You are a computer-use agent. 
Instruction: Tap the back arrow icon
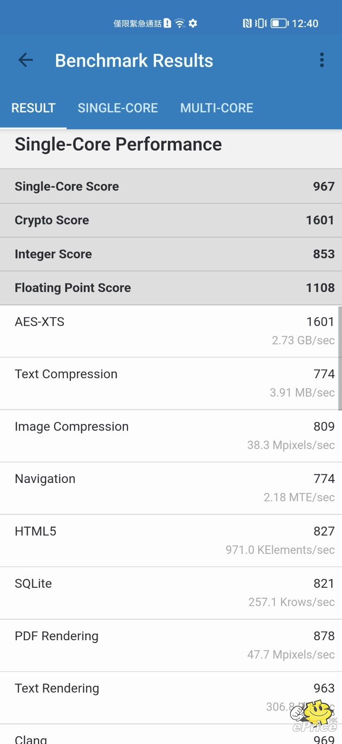pos(25,60)
